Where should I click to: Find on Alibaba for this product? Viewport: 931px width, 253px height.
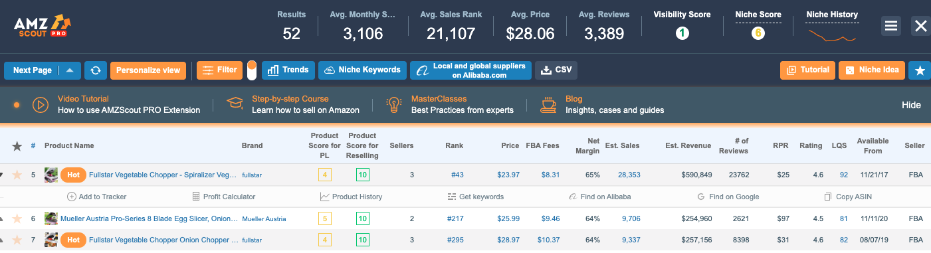(x=600, y=197)
